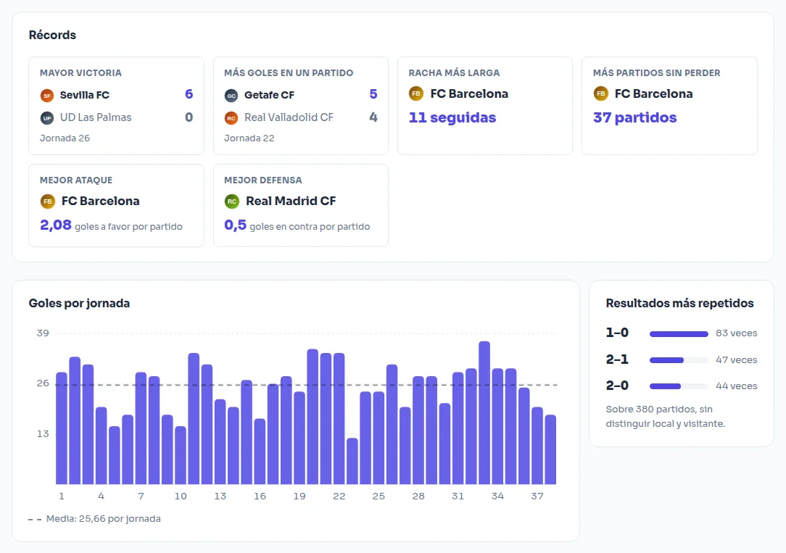Select the tallest bar at jornada 33

pos(484,412)
